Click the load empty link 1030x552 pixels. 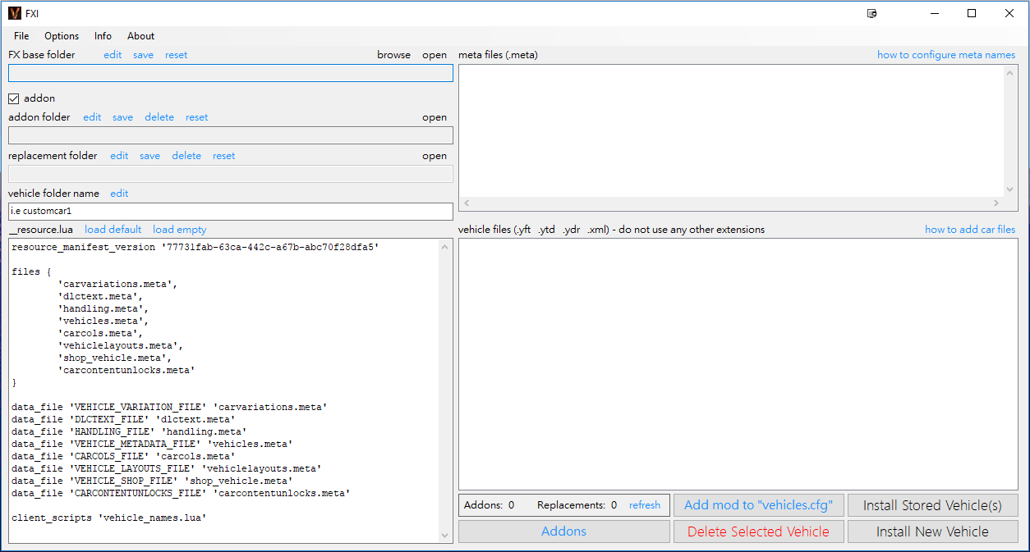coord(179,230)
